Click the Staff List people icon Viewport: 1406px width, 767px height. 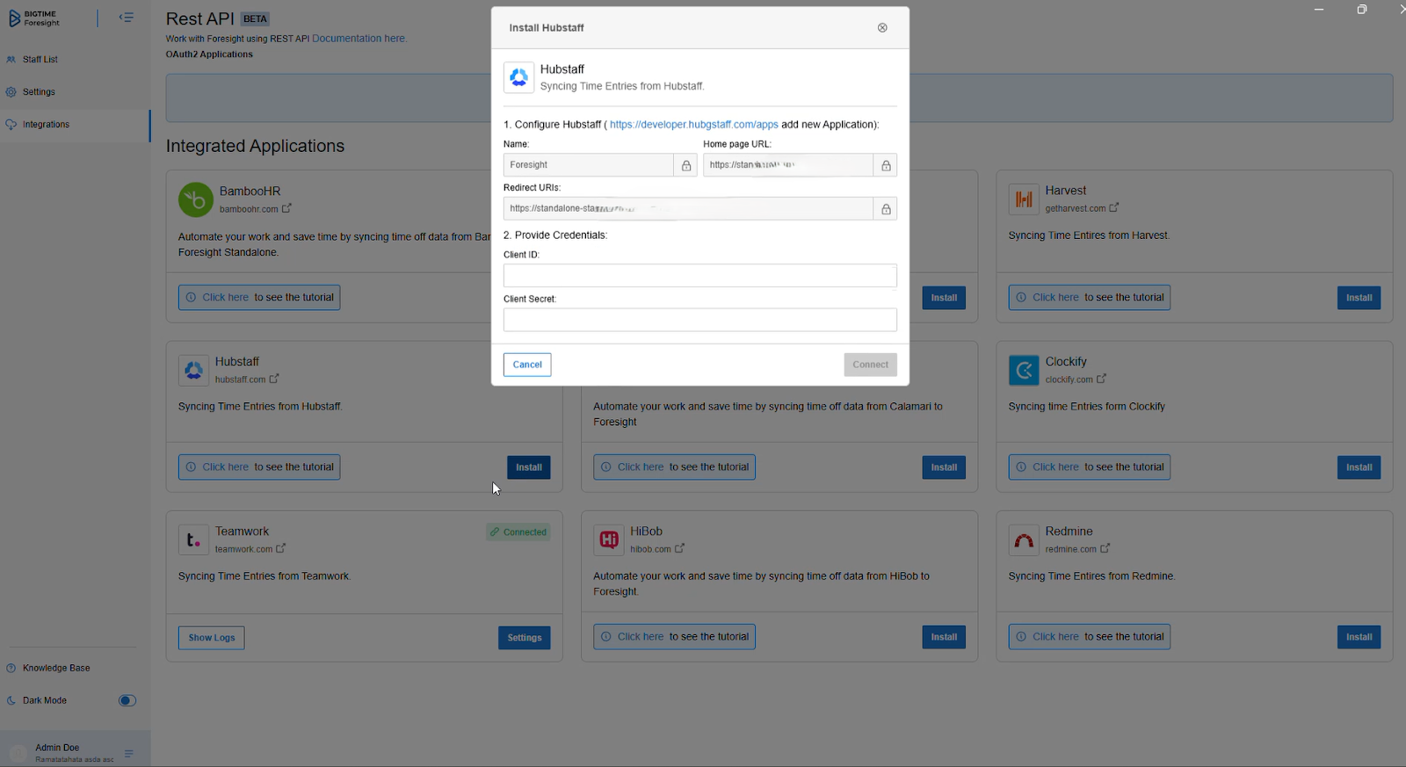[x=11, y=60]
